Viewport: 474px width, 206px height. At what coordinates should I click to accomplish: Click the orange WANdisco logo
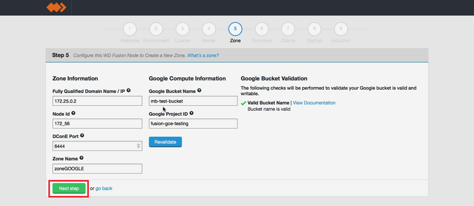(x=56, y=7)
